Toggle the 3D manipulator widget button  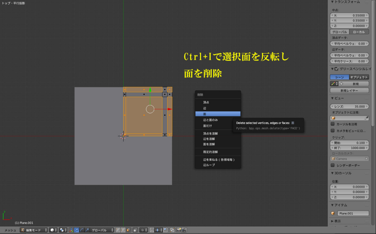tap(71, 230)
